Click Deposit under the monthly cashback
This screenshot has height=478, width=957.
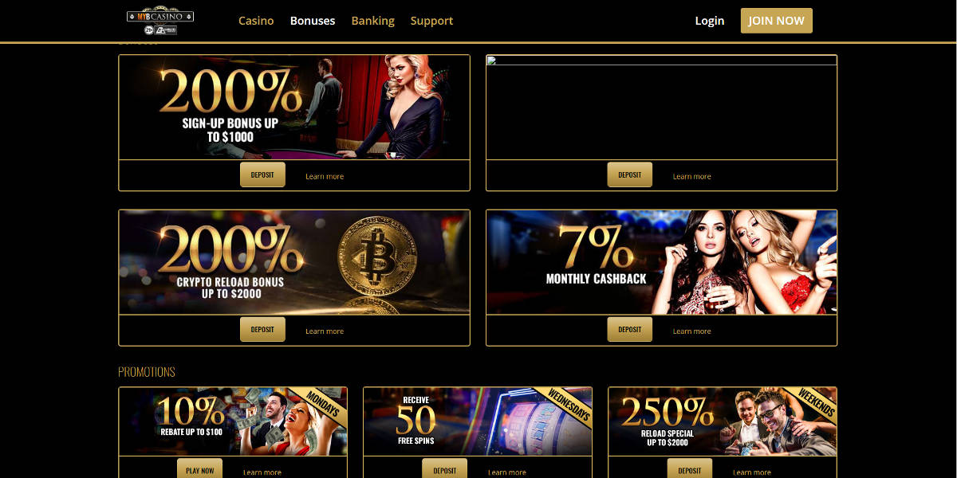[x=629, y=329]
